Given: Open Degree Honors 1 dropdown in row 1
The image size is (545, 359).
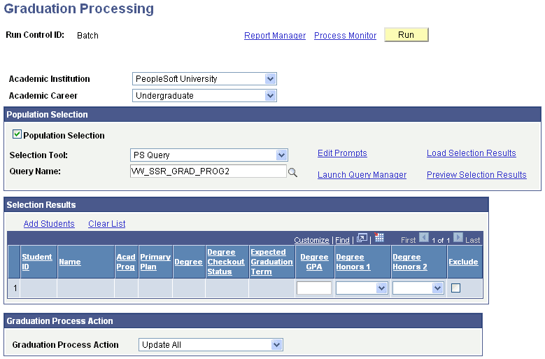Looking at the screenshot, I should pos(362,288).
